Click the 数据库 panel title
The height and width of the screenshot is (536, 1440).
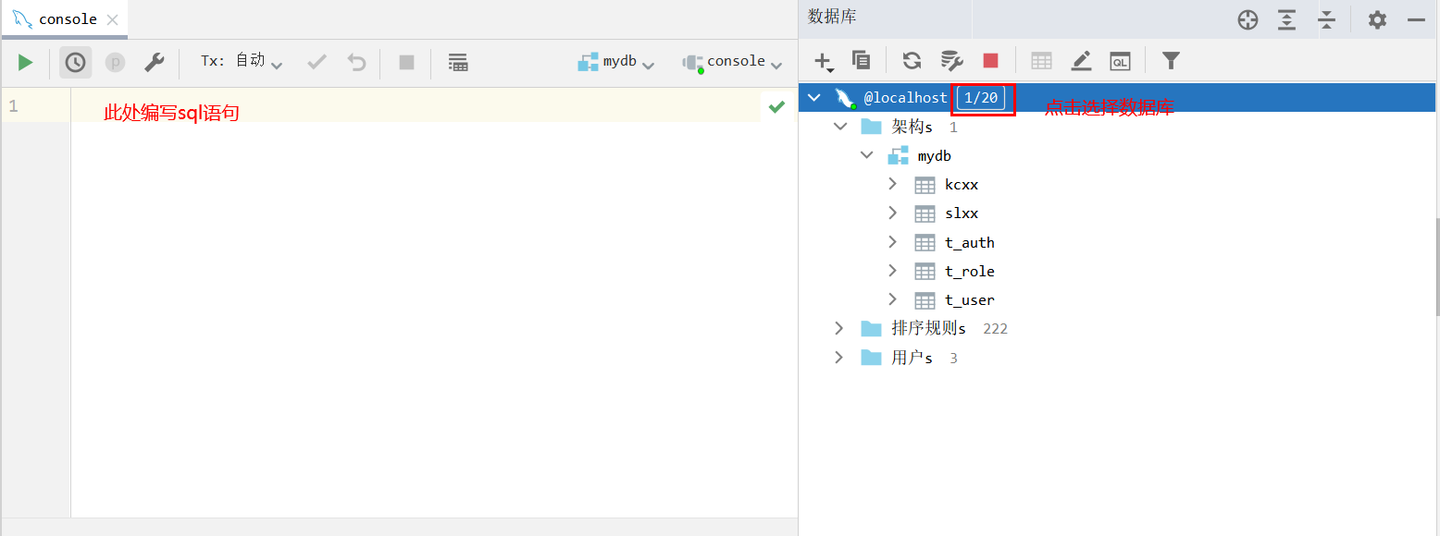click(x=832, y=17)
